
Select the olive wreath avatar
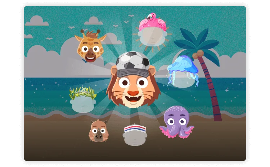(x=83, y=99)
